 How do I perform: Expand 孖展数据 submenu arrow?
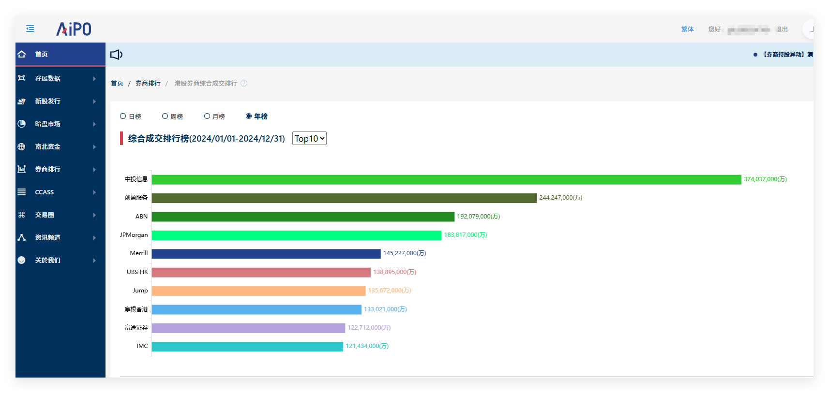point(94,79)
